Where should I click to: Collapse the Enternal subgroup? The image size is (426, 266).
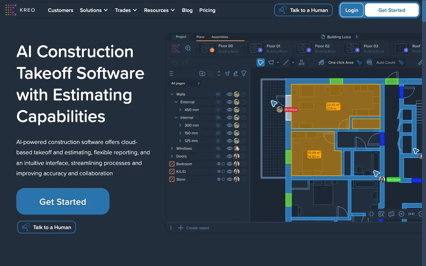pyautogui.click(x=176, y=102)
